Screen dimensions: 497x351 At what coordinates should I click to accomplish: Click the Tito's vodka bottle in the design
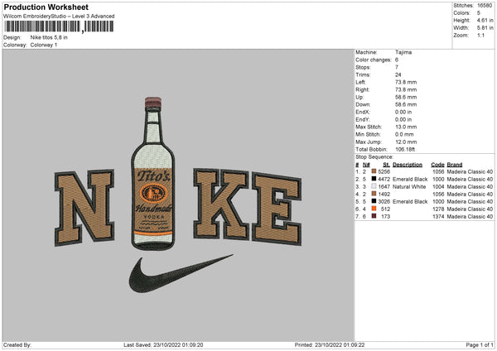pos(153,174)
